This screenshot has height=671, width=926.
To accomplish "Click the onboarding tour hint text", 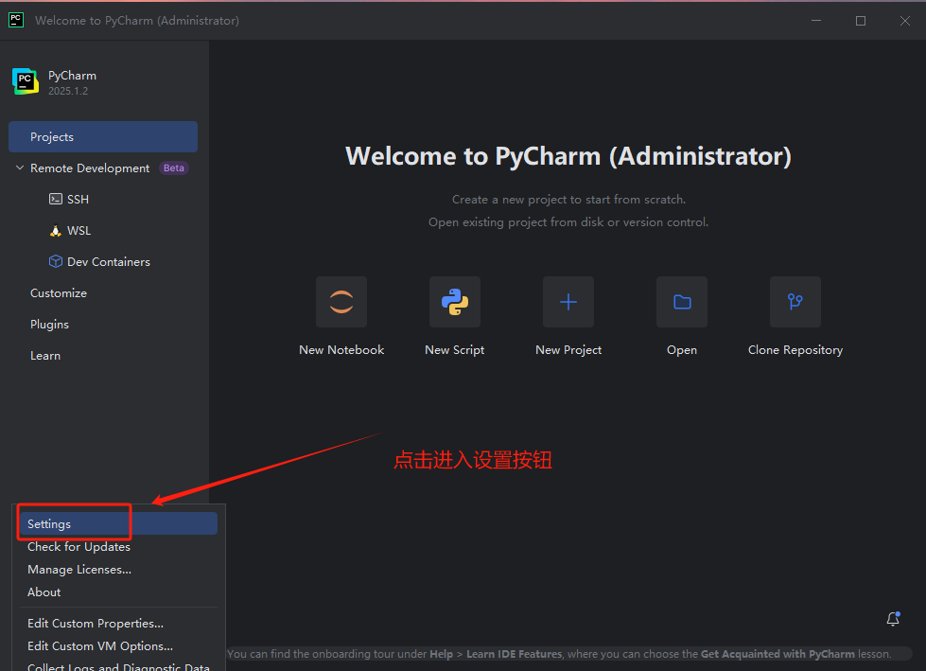I will [559, 654].
